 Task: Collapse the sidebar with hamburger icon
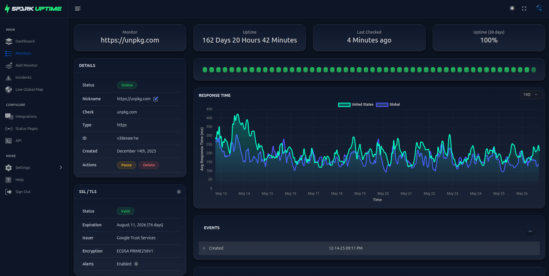click(78, 9)
